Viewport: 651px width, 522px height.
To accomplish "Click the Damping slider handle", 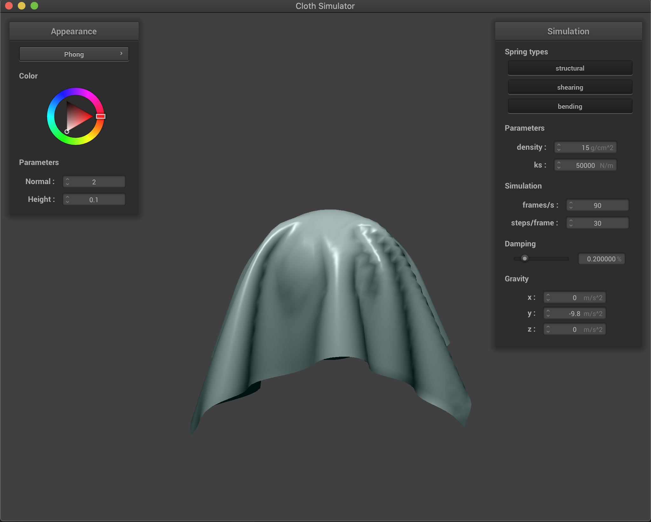I will click(x=524, y=258).
